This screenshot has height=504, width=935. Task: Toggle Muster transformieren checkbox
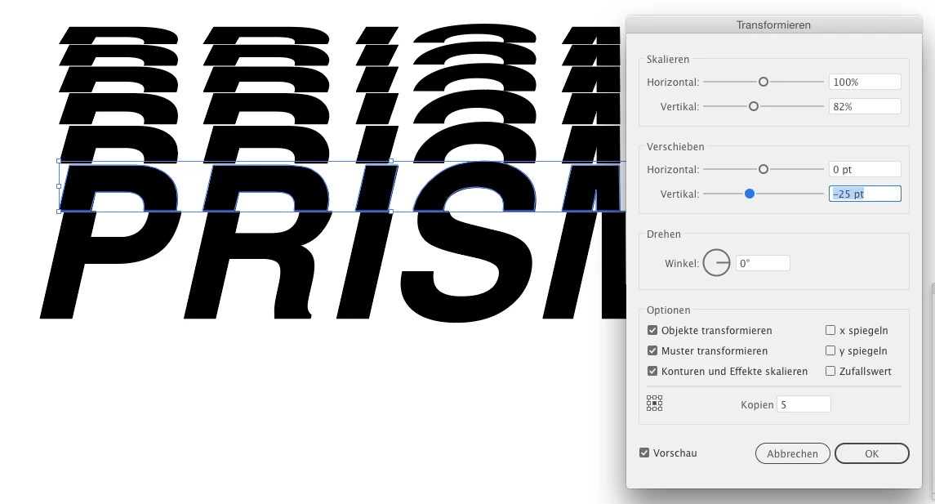652,350
